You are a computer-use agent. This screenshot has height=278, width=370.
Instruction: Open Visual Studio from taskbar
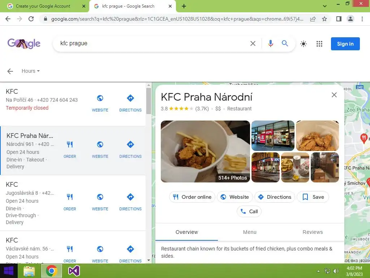[x=74, y=271]
